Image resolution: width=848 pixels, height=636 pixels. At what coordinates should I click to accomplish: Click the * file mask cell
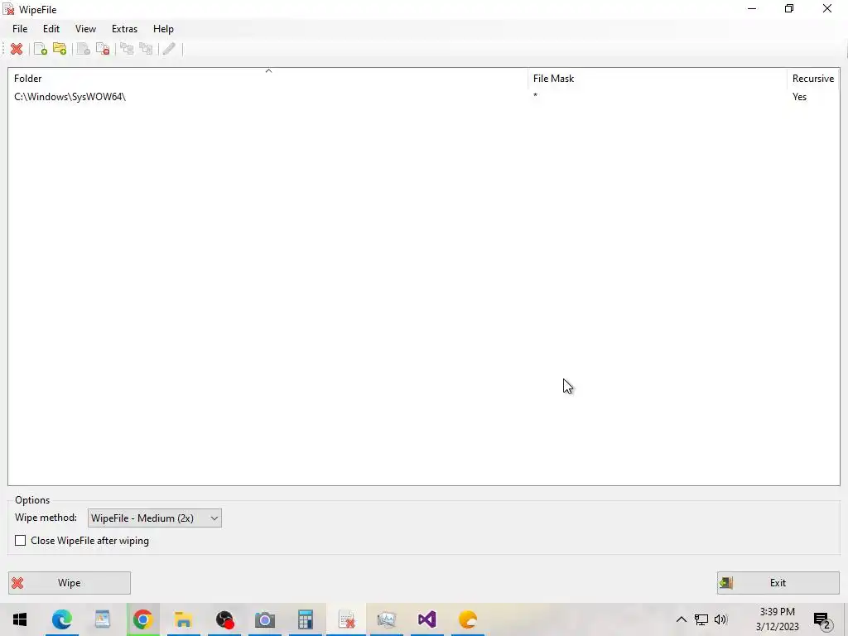tap(536, 96)
